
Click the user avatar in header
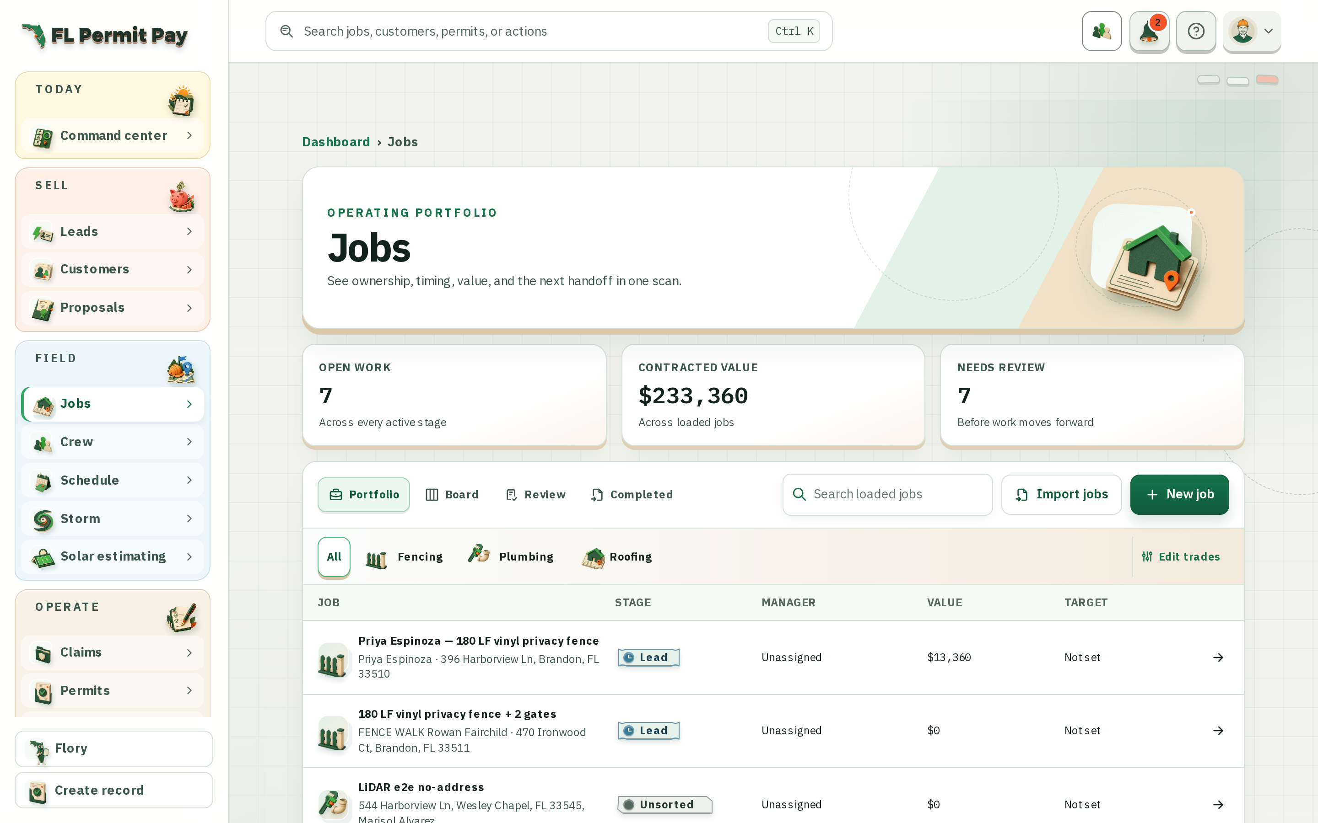(x=1242, y=31)
